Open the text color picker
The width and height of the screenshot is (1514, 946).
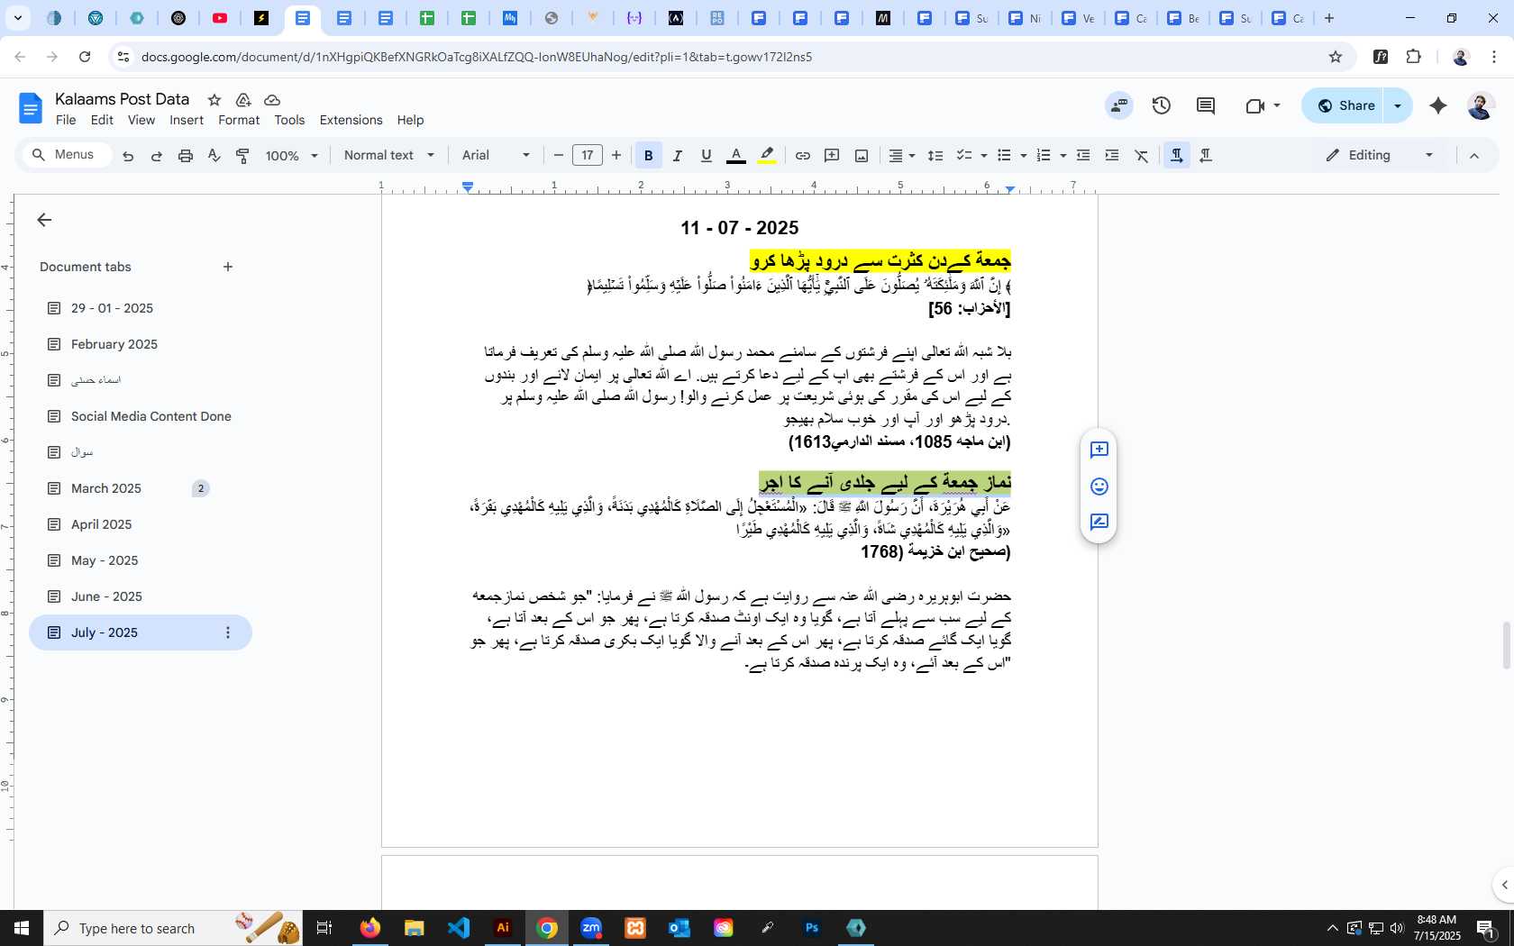point(736,156)
